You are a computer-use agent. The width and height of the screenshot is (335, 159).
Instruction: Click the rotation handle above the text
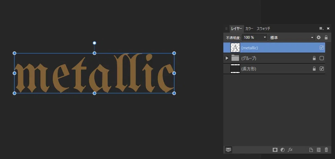[94, 43]
